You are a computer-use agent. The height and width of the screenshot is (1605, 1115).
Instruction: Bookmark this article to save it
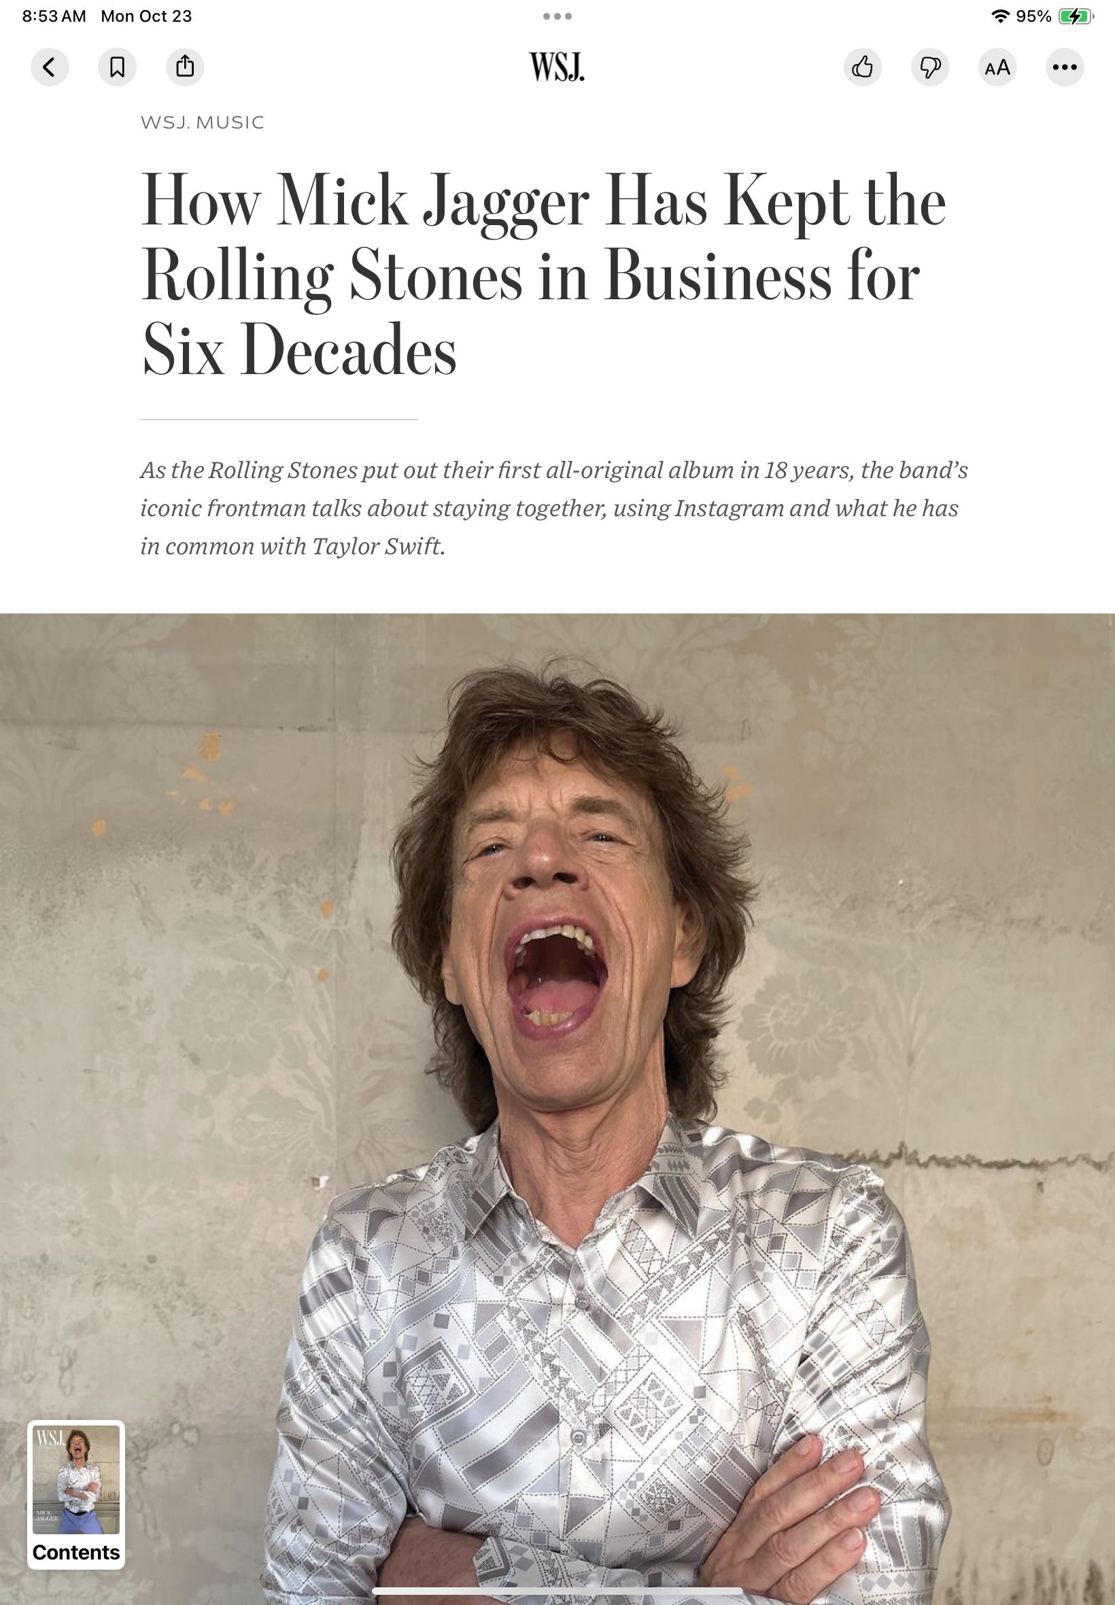118,67
